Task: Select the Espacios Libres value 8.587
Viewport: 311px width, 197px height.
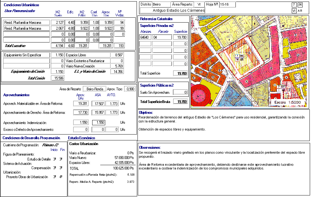Action: pyautogui.click(x=117, y=55)
